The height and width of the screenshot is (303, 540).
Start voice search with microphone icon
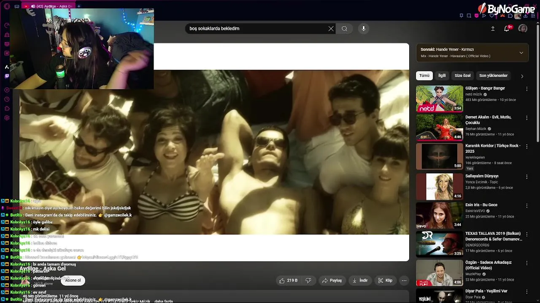pyautogui.click(x=364, y=29)
